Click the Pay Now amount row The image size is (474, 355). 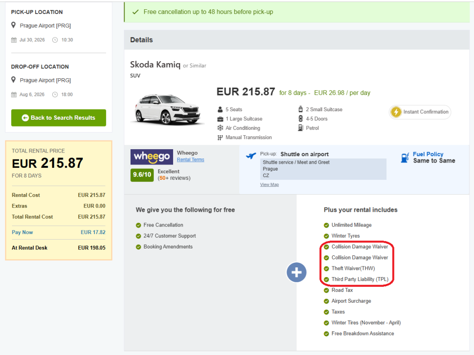coord(58,232)
